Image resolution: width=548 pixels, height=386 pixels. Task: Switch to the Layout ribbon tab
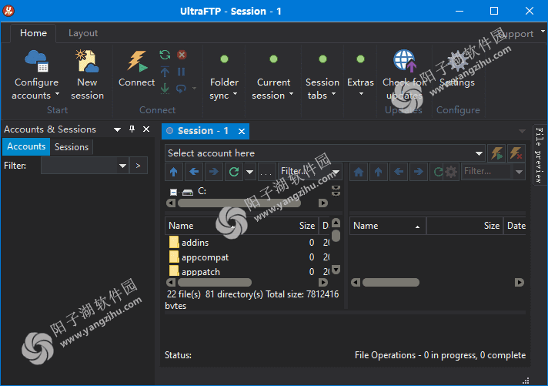pyautogui.click(x=83, y=33)
